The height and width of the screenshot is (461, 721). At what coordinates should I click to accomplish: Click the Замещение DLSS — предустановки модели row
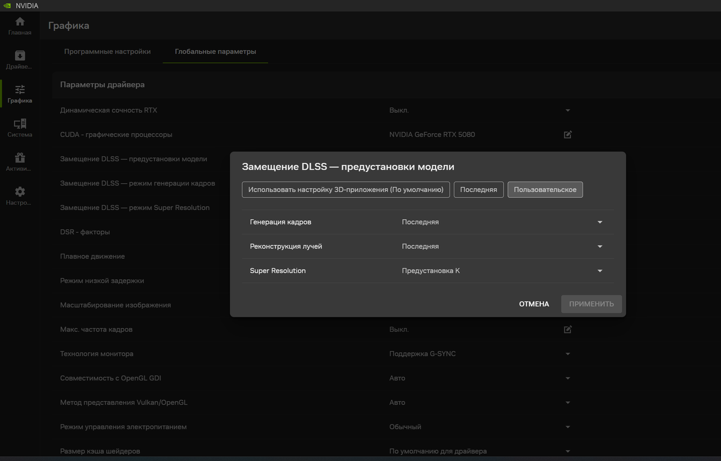(x=133, y=159)
